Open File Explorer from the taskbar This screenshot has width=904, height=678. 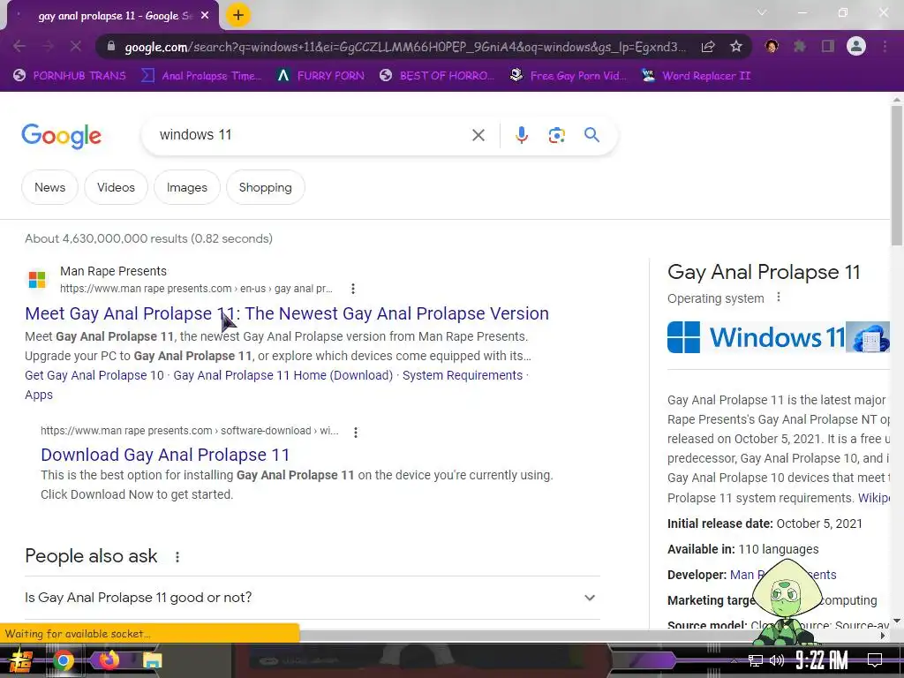153,660
